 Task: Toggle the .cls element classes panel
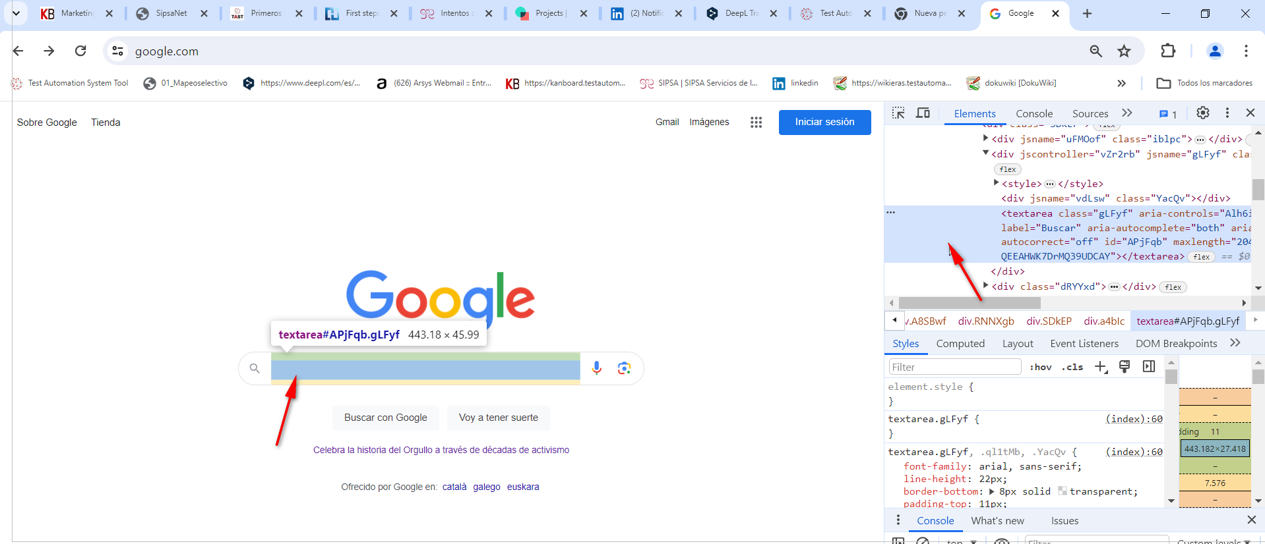pos(1072,367)
